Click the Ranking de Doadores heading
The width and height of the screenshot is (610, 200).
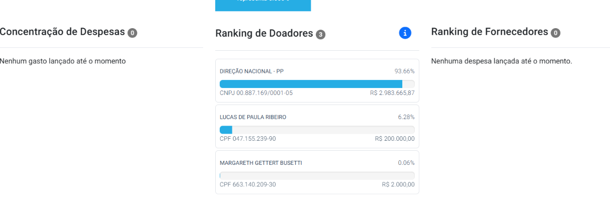click(x=265, y=34)
